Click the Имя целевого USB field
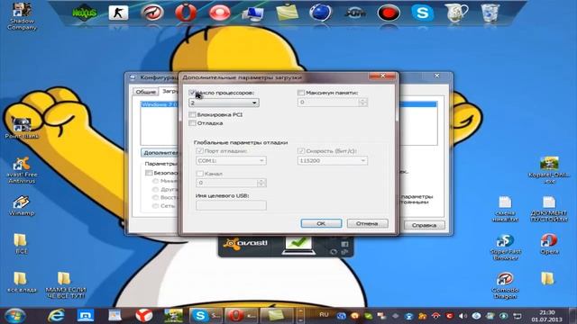The width and height of the screenshot is (577, 324). 231,205
